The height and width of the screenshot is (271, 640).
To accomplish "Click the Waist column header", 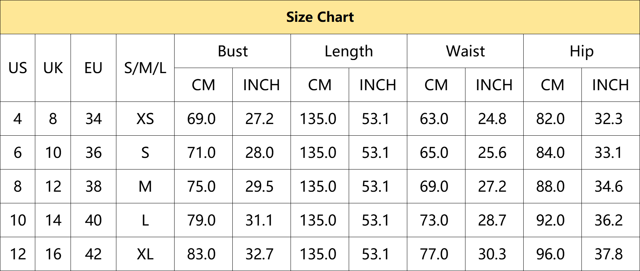I will pos(465,51).
